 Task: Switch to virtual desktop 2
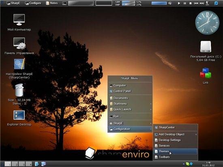tap(15, 164)
